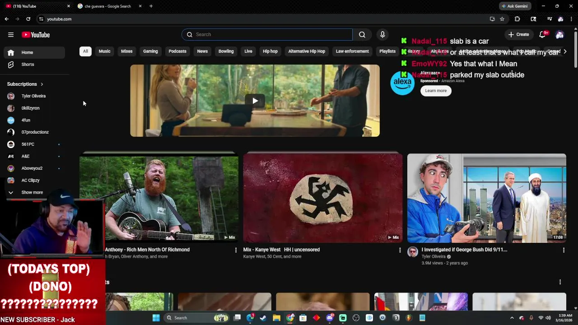This screenshot has height=325, width=578.
Task: Select the Bowling filter chip
Action: (x=226, y=51)
